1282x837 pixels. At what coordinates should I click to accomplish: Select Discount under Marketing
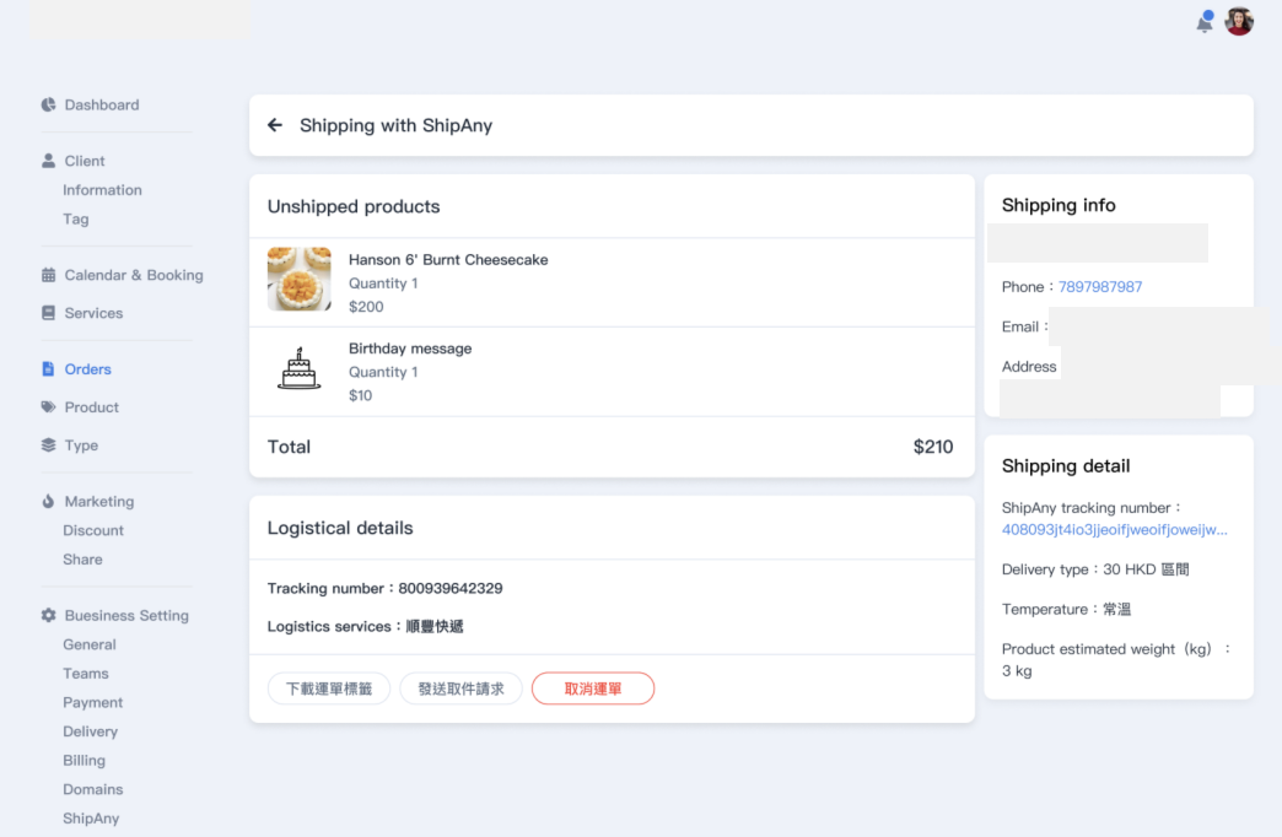coord(93,530)
